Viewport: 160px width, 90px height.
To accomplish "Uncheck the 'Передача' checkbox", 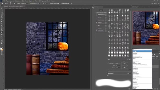I will pos(97,22).
